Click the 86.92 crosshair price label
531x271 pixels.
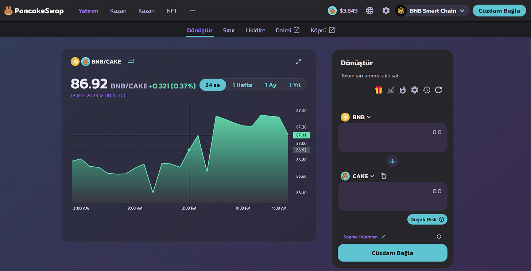(x=301, y=150)
